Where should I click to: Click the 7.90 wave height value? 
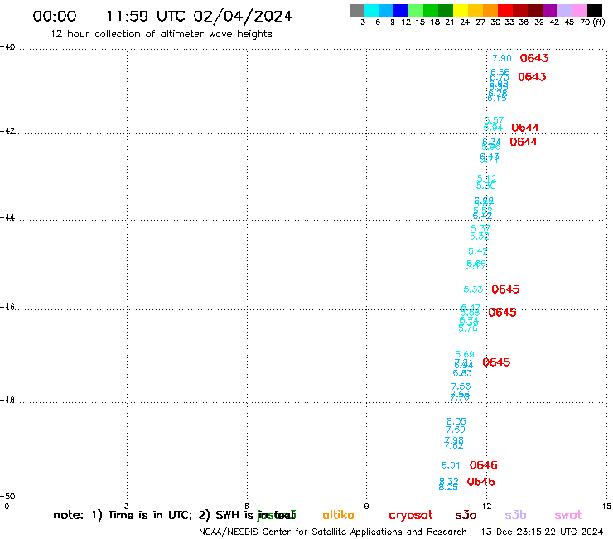point(501,58)
